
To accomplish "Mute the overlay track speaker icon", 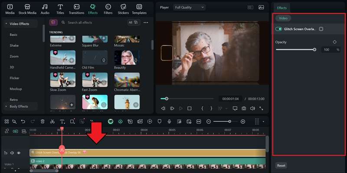I will tap(12, 153).
